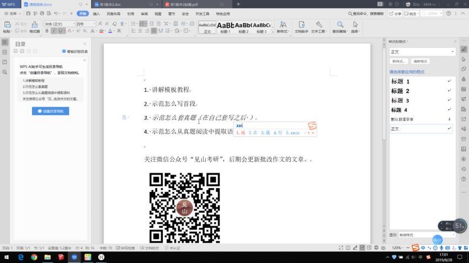Open the 显示 有效样式 dropdown
Screen dimensions: 469x263
[x=427, y=235]
